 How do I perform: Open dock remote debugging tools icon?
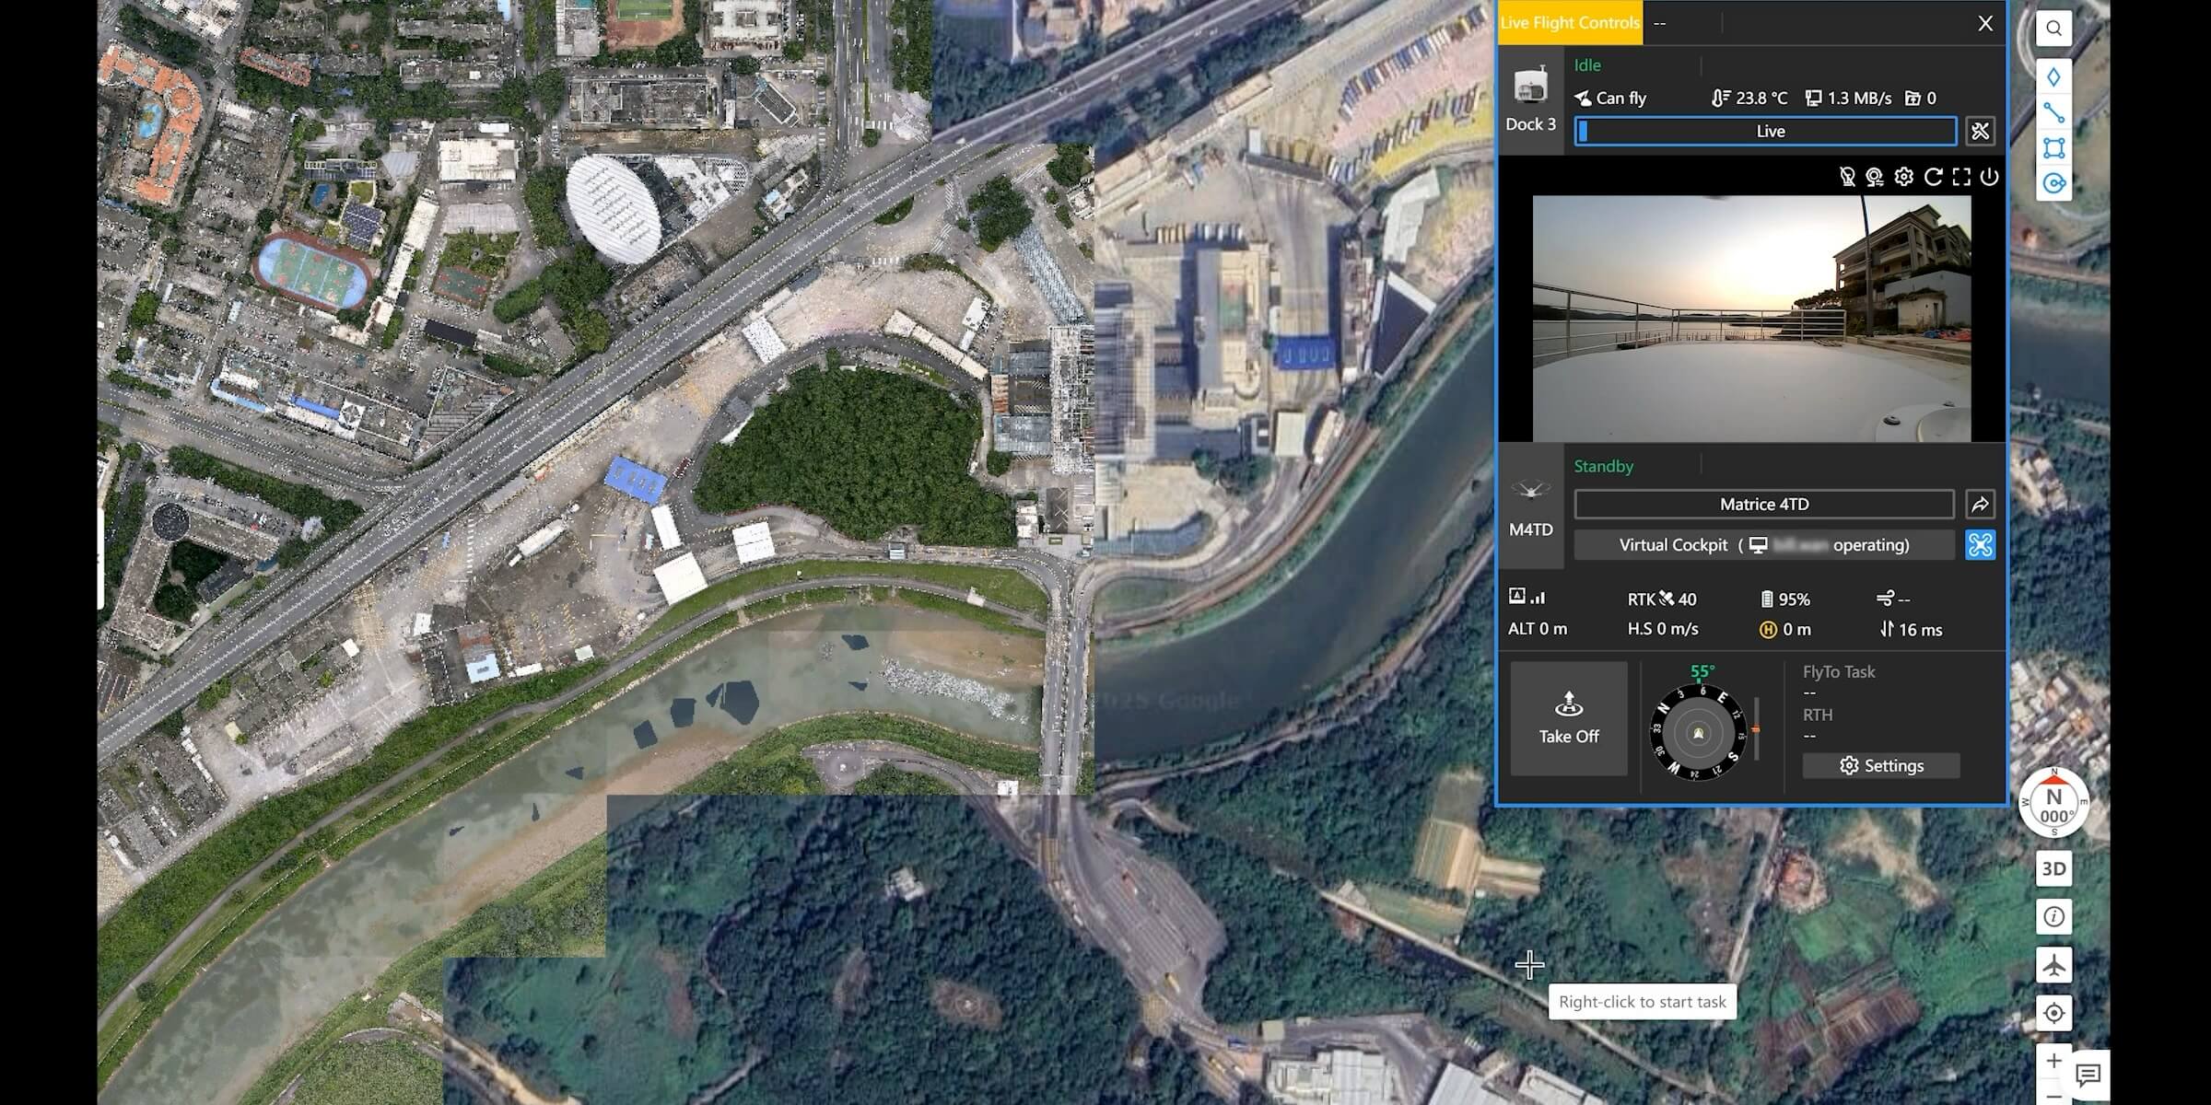[x=1980, y=131]
